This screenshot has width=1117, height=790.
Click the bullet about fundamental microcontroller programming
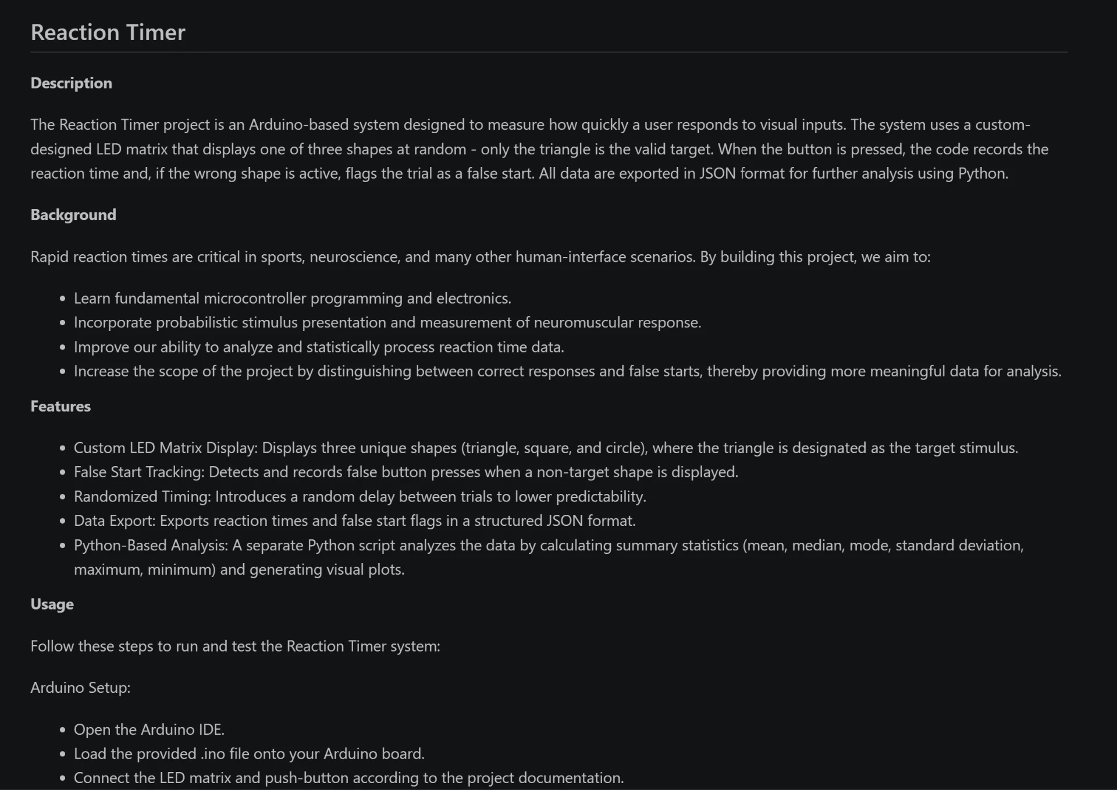click(292, 298)
